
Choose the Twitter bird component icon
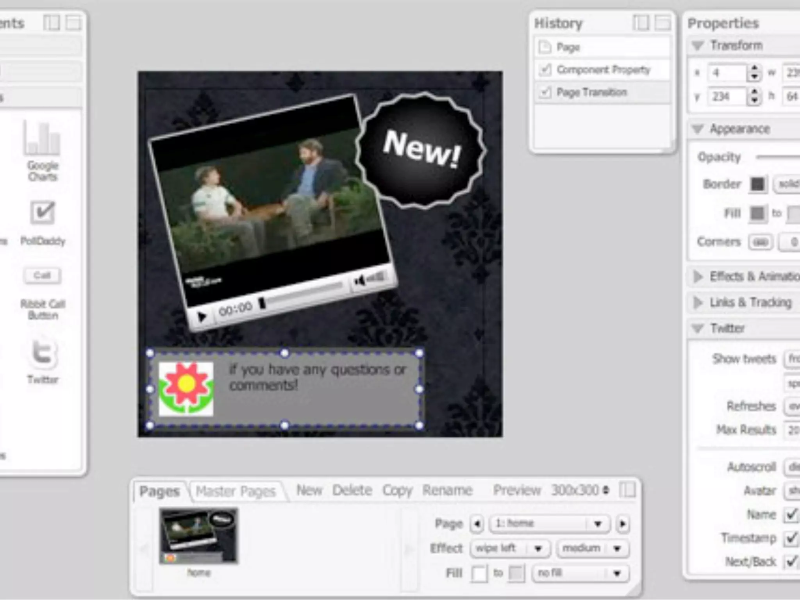(42, 353)
